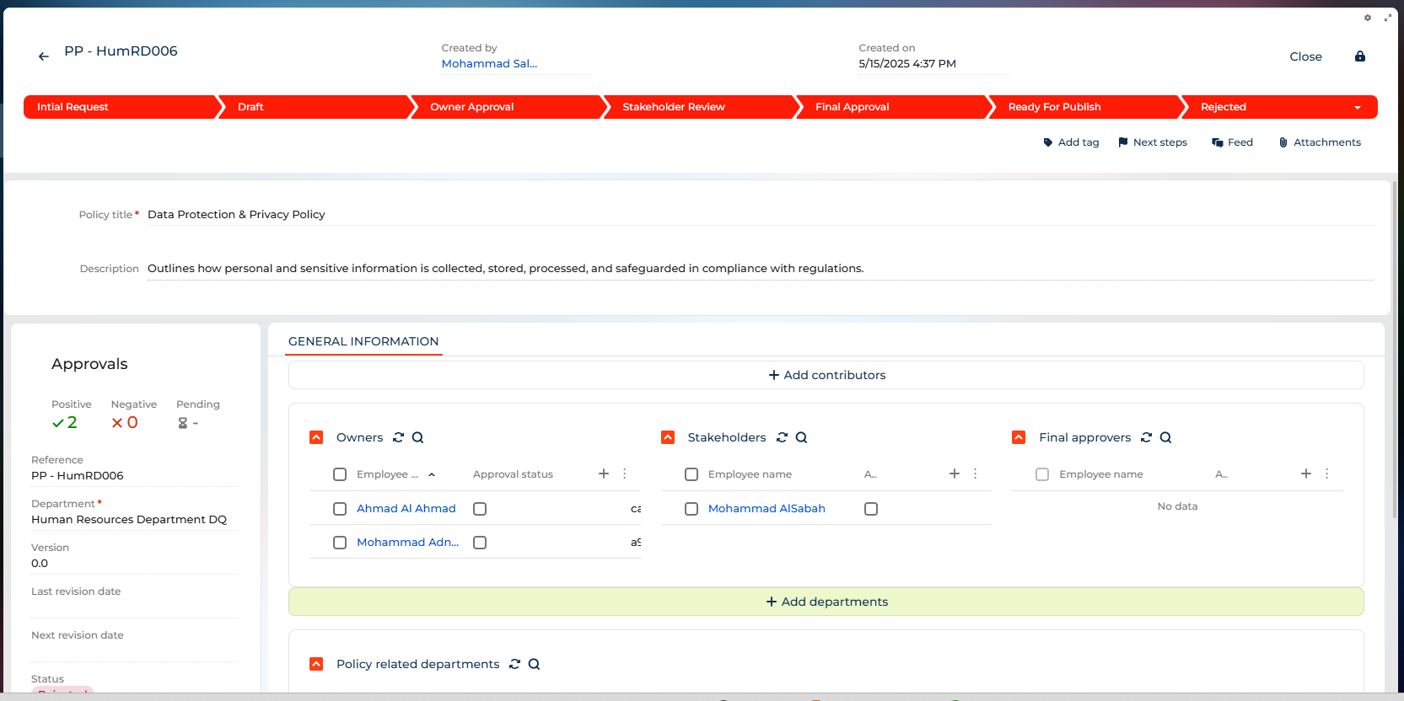Collapse the Stakeholders section
The width and height of the screenshot is (1404, 701).
[x=668, y=437]
